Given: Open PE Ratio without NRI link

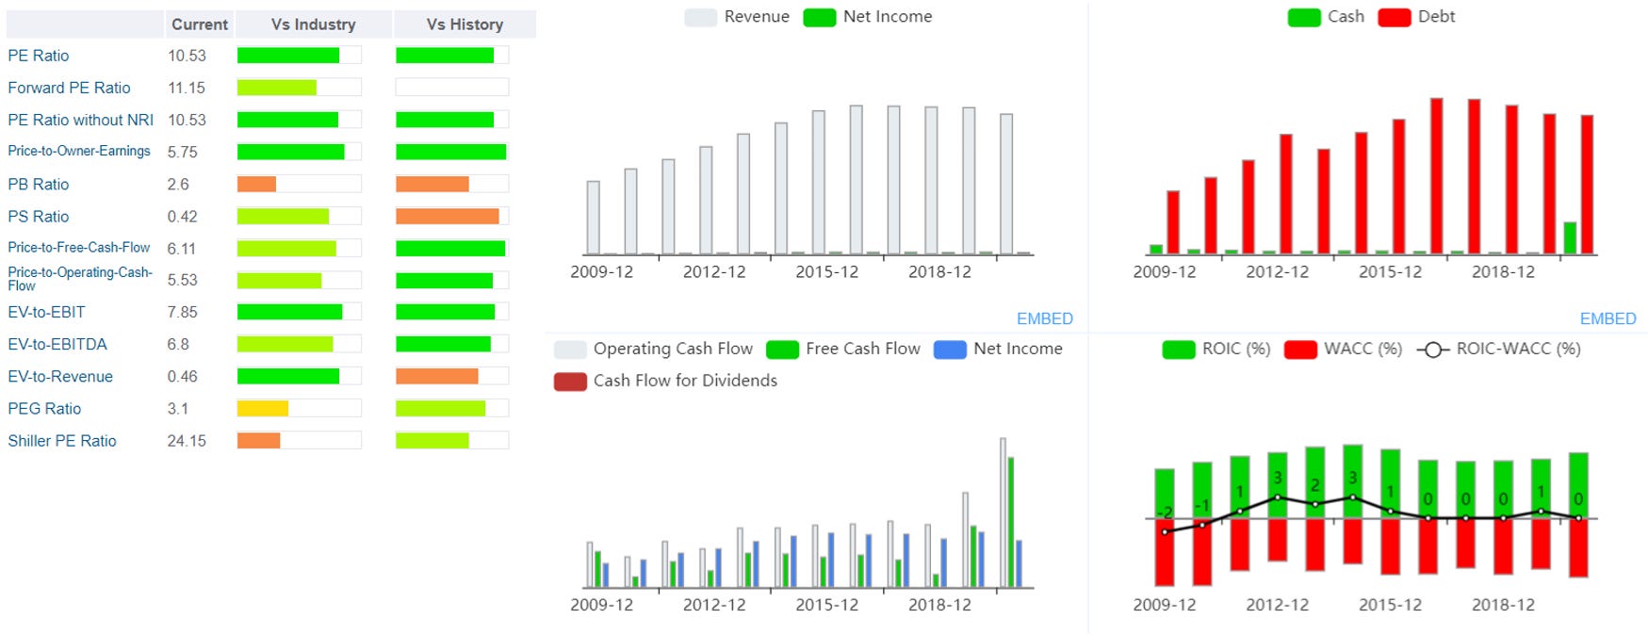Looking at the screenshot, I should coord(80,120).
